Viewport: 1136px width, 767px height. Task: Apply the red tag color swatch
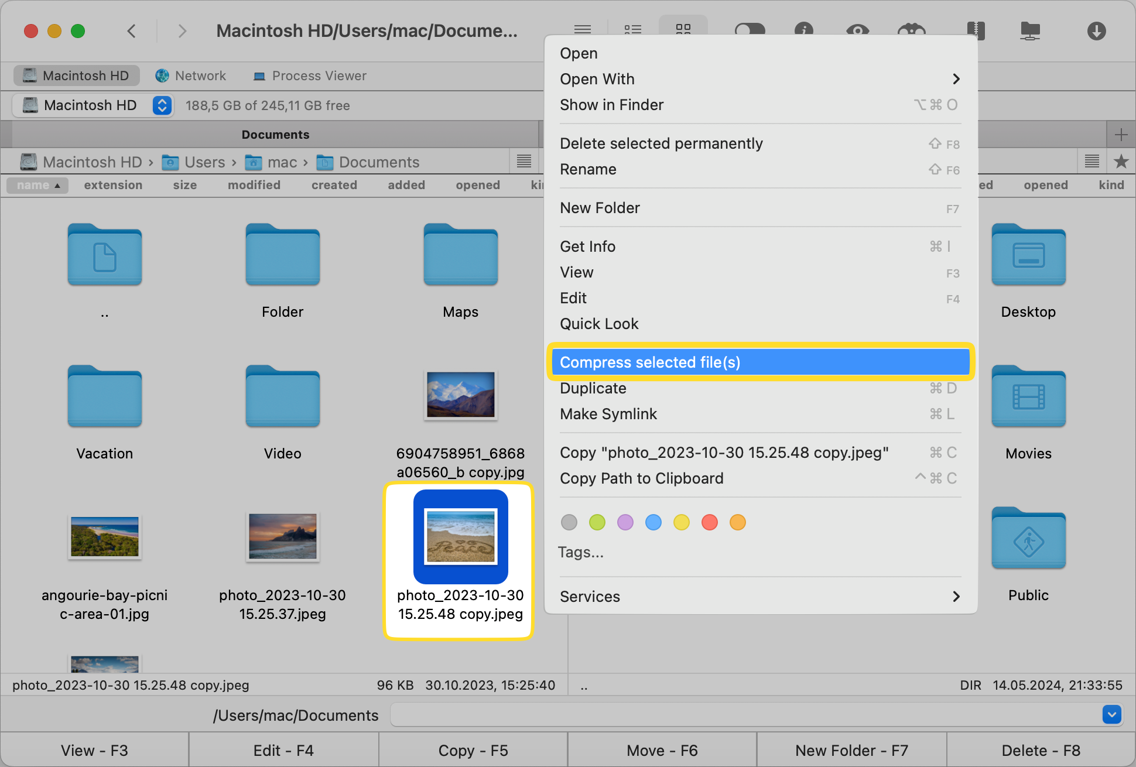pos(709,522)
